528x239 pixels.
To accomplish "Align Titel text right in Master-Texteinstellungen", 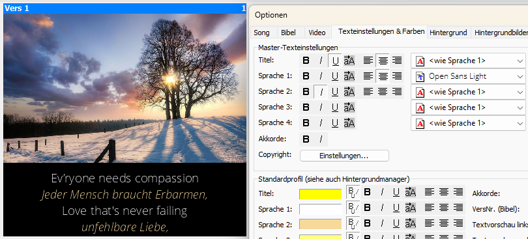I will click(398, 61).
